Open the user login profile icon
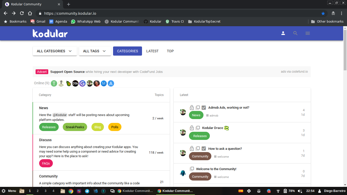 pos(283,33)
